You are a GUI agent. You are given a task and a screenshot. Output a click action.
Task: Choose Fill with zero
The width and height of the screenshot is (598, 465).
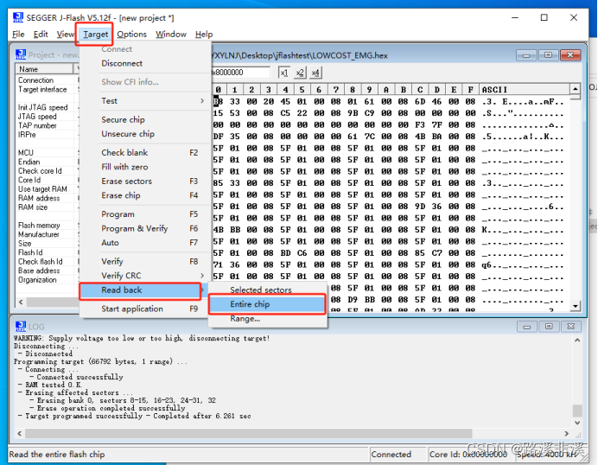click(145, 167)
